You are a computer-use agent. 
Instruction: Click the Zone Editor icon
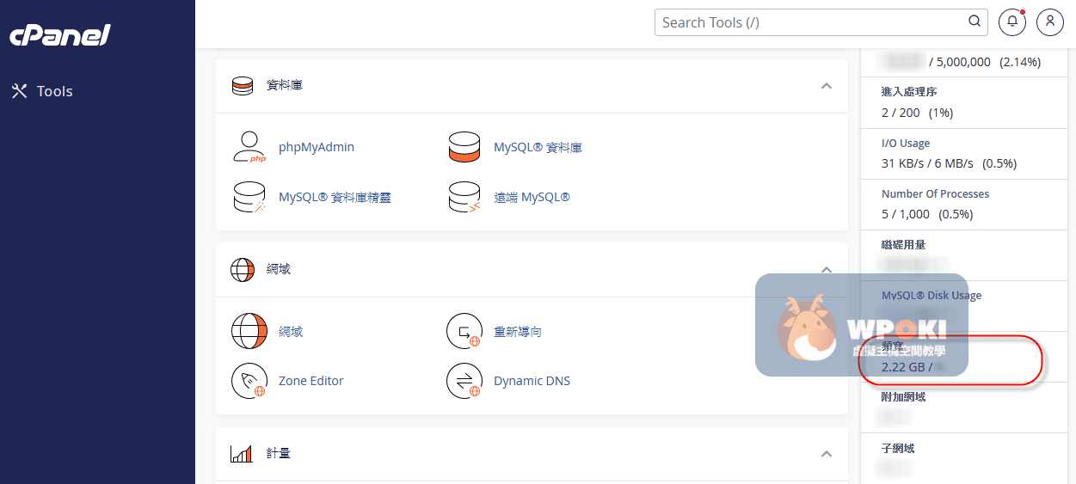pos(249,381)
